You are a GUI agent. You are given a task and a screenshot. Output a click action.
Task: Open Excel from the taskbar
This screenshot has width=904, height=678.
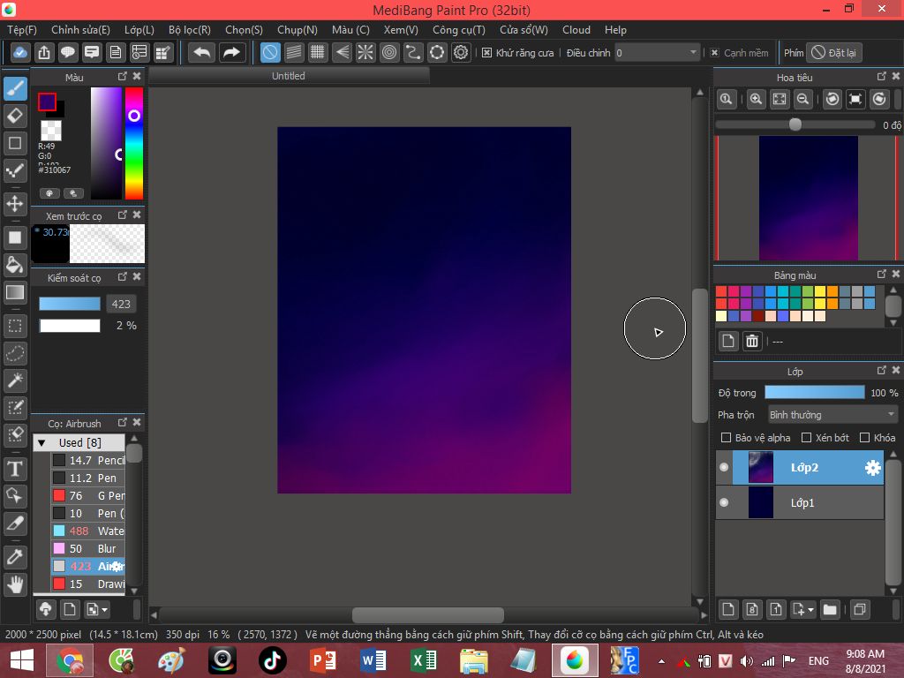tap(423, 660)
